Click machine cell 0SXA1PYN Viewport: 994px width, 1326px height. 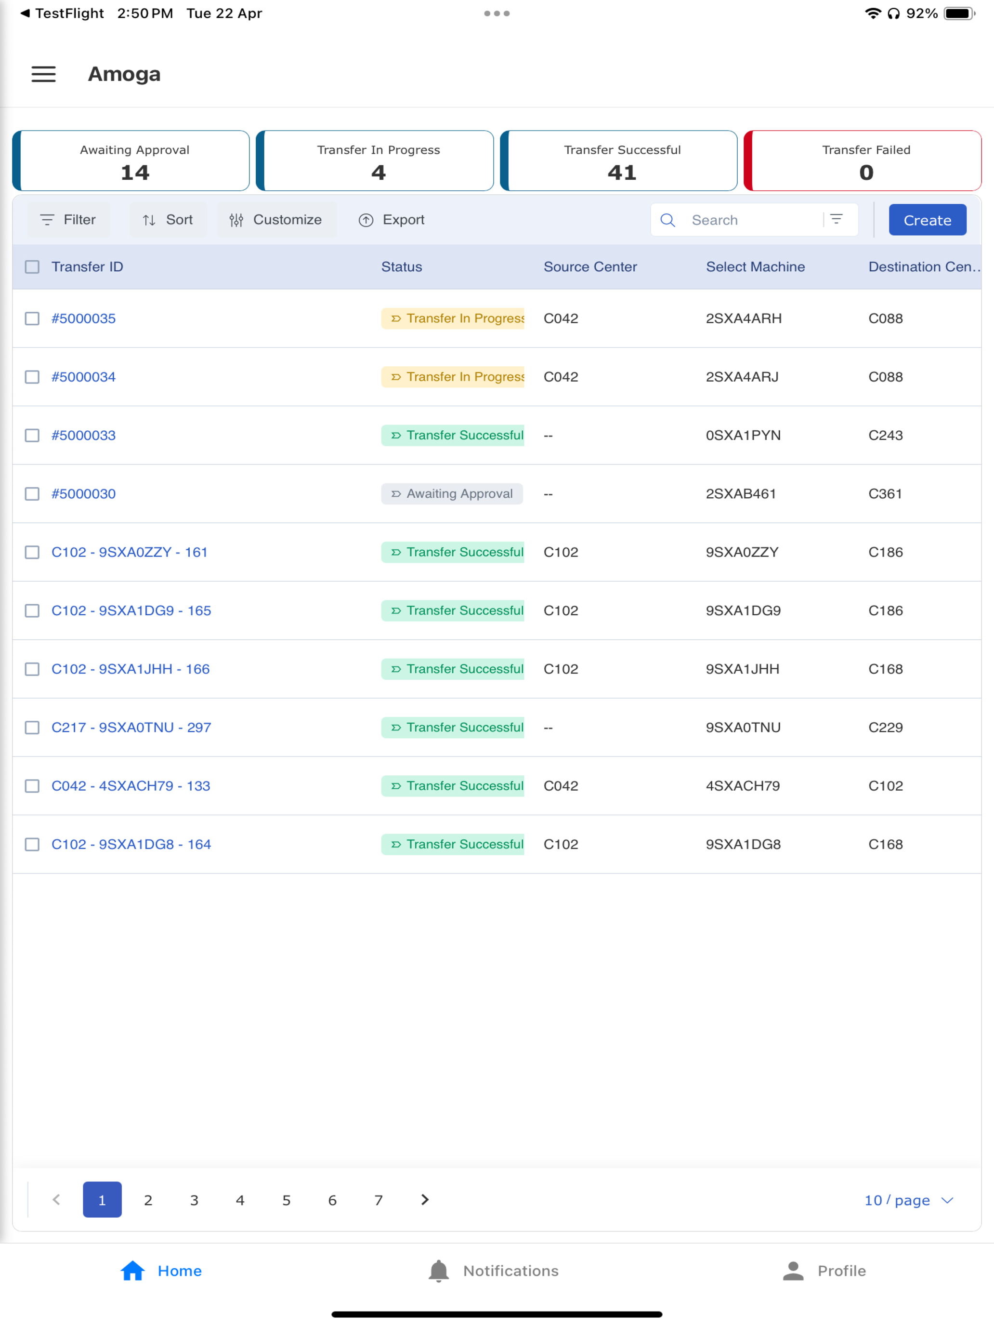pyautogui.click(x=743, y=435)
